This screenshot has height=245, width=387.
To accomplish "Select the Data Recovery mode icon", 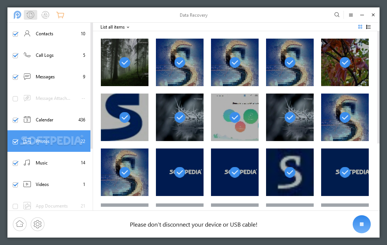I will point(31,15).
